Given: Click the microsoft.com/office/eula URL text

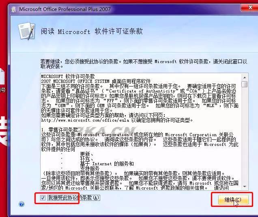Looking at the screenshot, I should [85, 120].
